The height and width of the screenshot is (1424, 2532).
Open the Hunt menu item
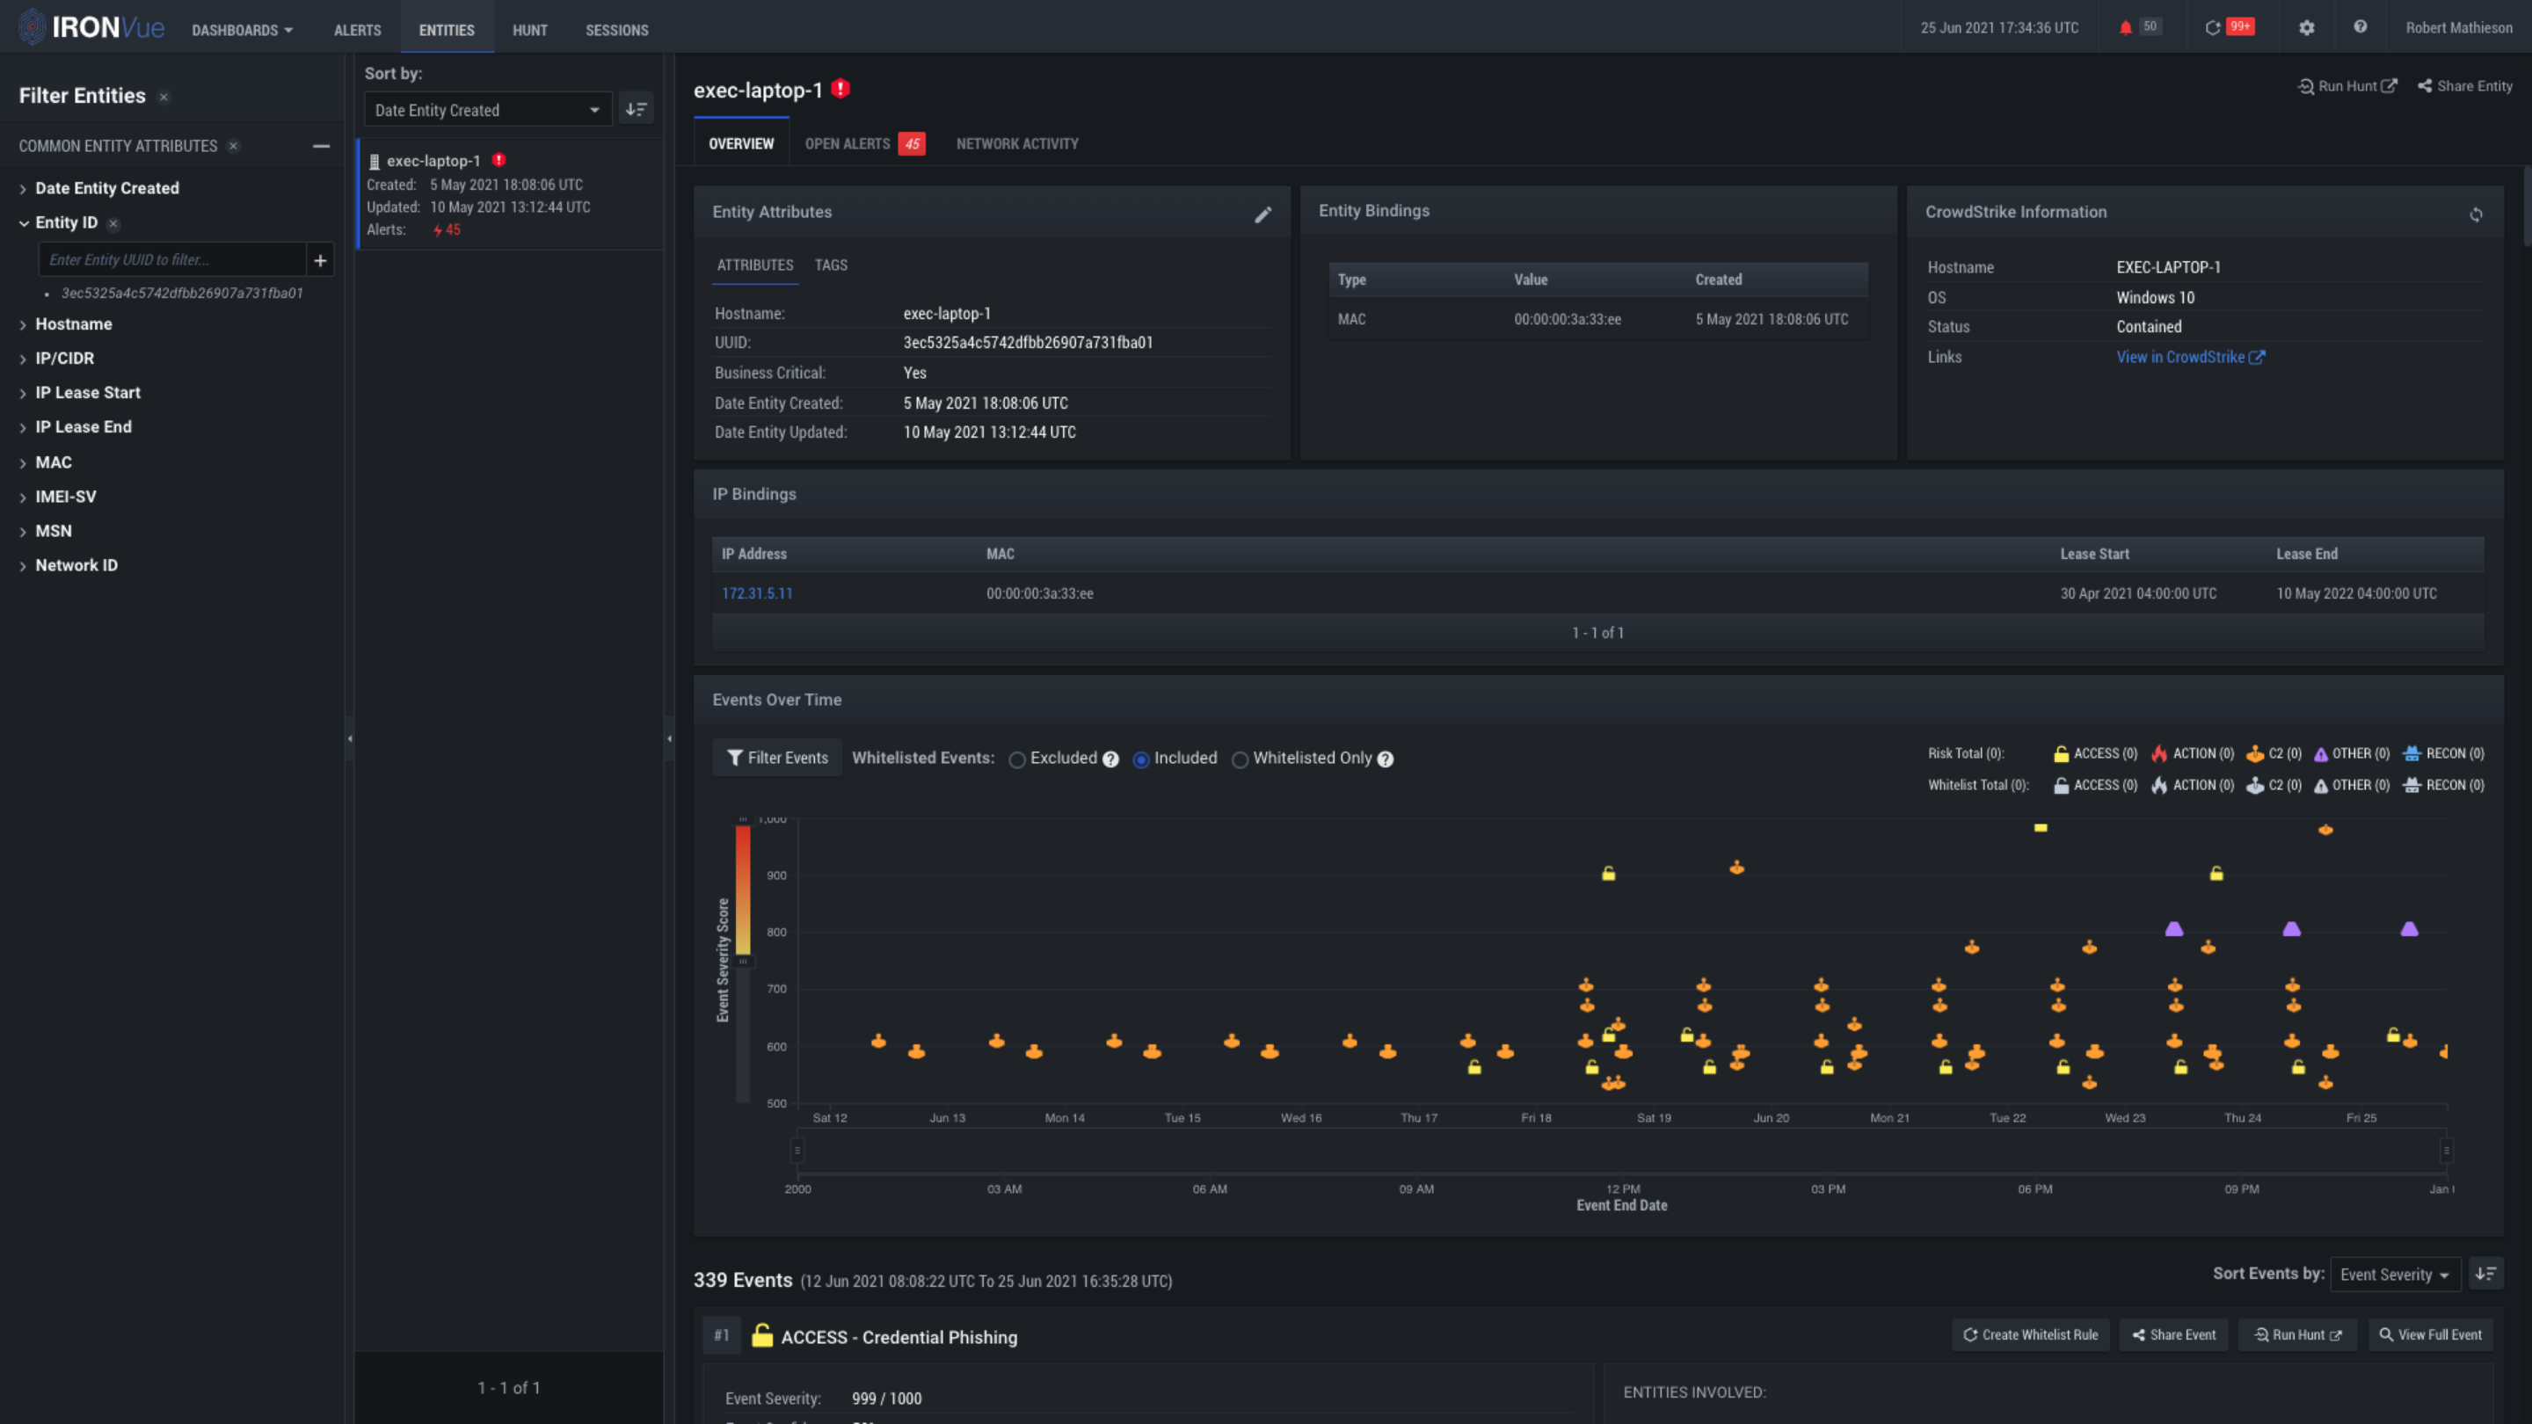tap(528, 30)
